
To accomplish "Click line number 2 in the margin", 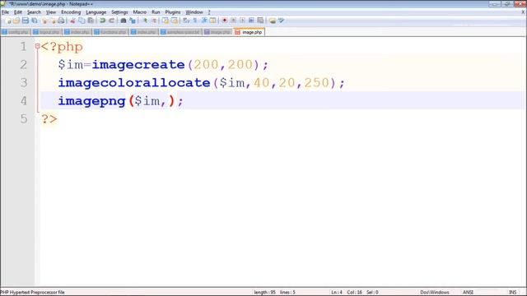I will 23,64.
